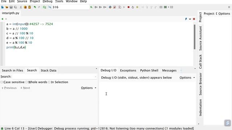Screen dimensions: 232x130
Task: Open Search in Files tab
Action: 12,70
